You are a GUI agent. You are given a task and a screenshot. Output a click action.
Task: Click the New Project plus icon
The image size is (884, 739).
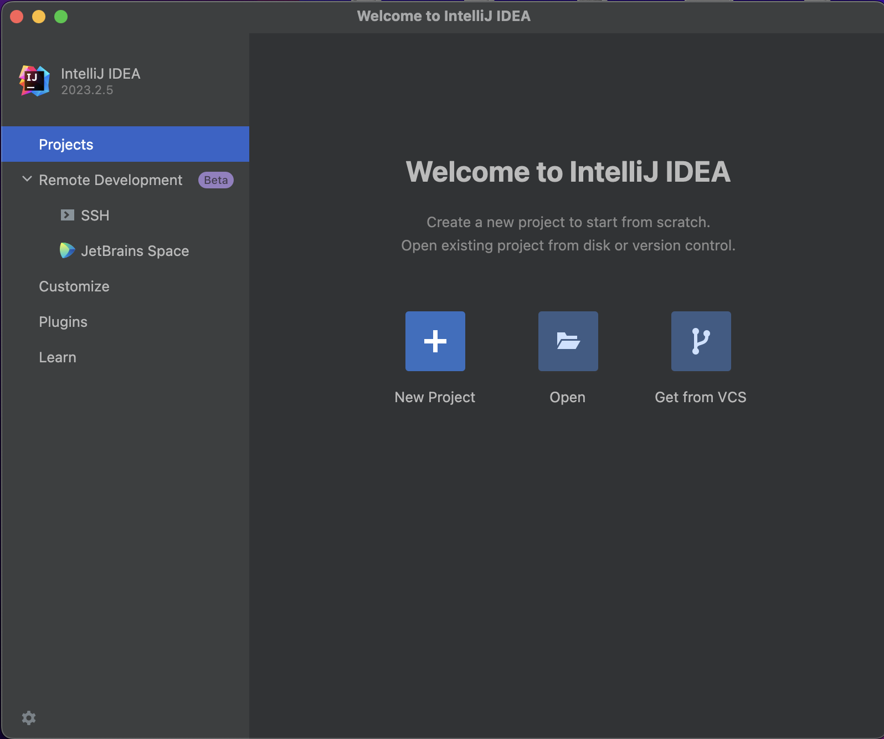point(435,341)
